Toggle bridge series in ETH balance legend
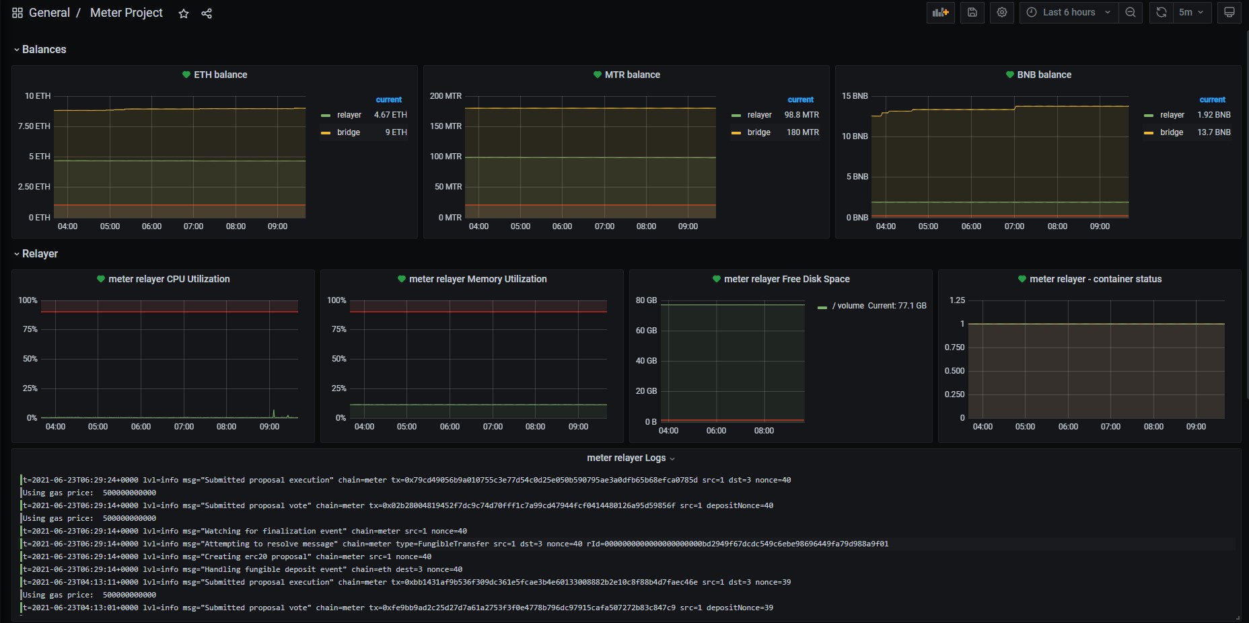Viewport: 1249px width, 623px height. click(x=349, y=132)
